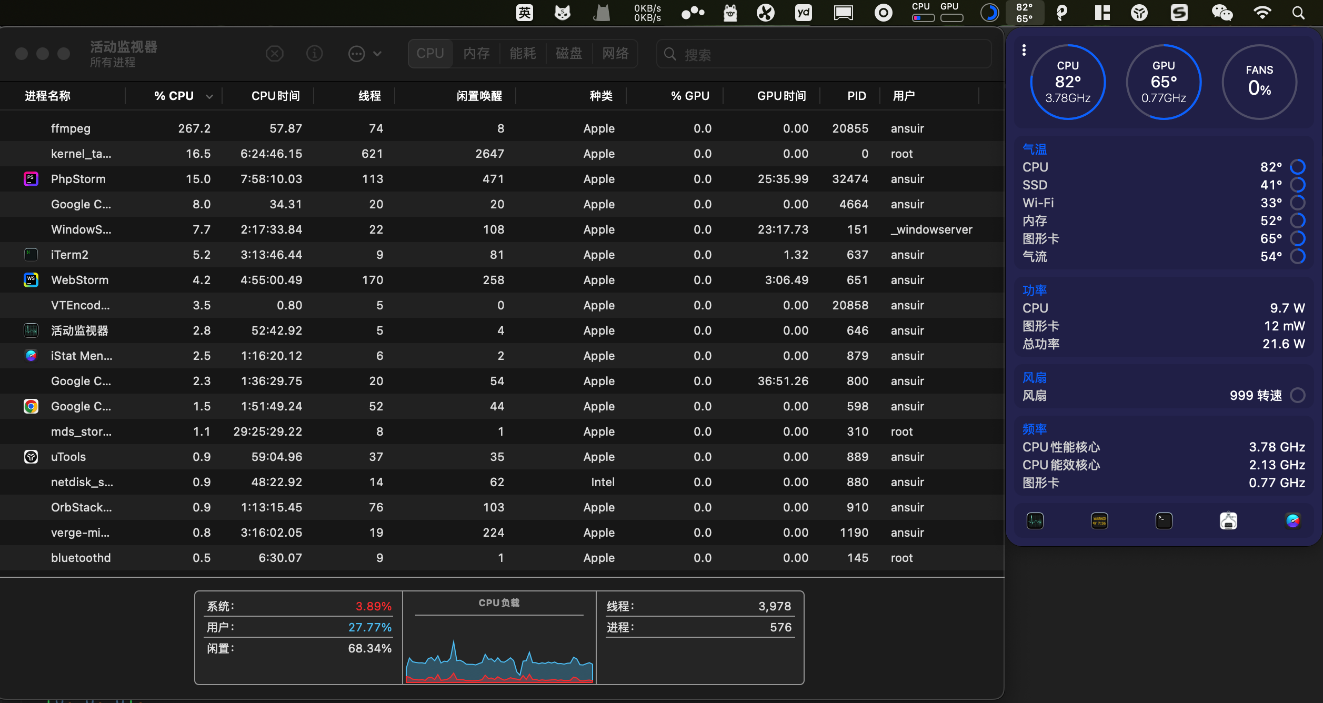1323x703 pixels.
Task: Click the iStat Menus app icon shortcut
Action: tap(1292, 521)
